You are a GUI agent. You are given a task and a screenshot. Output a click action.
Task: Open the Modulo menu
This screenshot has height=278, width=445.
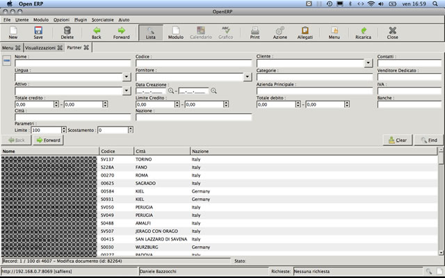pos(41,20)
